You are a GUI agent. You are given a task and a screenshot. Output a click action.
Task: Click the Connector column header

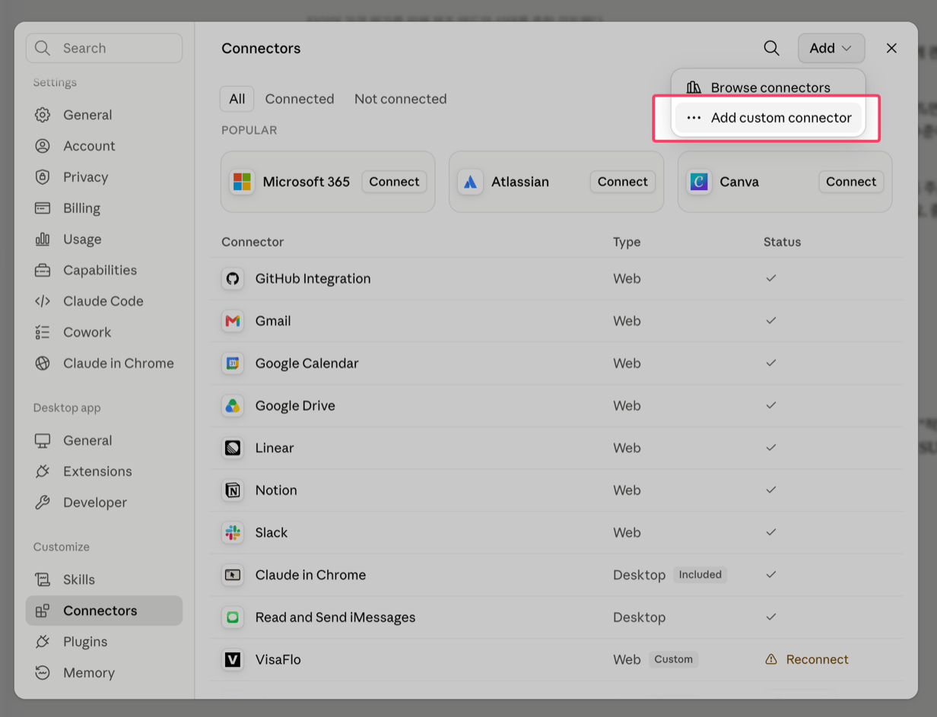[253, 242]
